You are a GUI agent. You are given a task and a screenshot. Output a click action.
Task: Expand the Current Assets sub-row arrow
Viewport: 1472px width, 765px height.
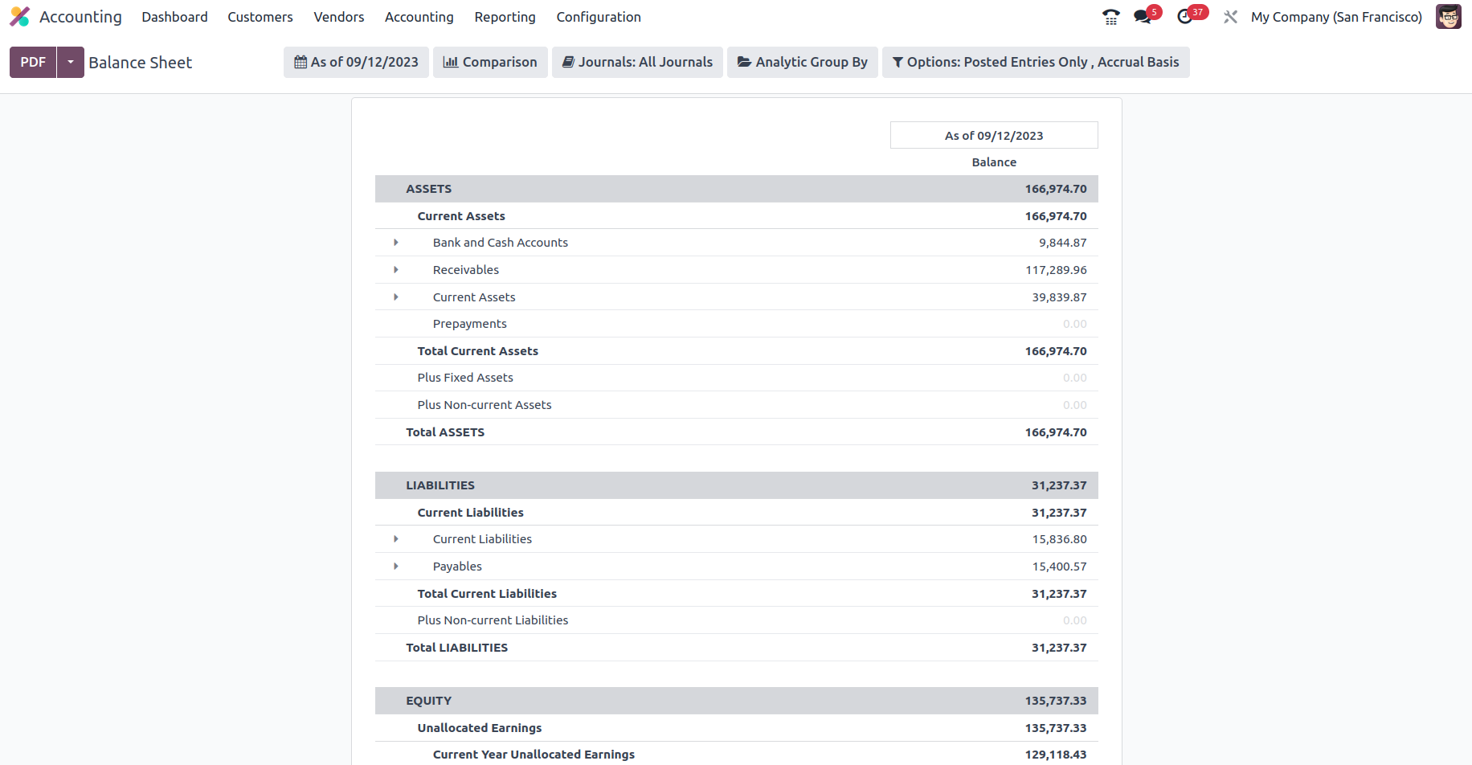tap(396, 297)
